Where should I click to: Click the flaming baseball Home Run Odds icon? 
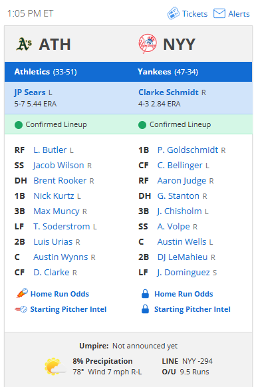click(x=22, y=293)
